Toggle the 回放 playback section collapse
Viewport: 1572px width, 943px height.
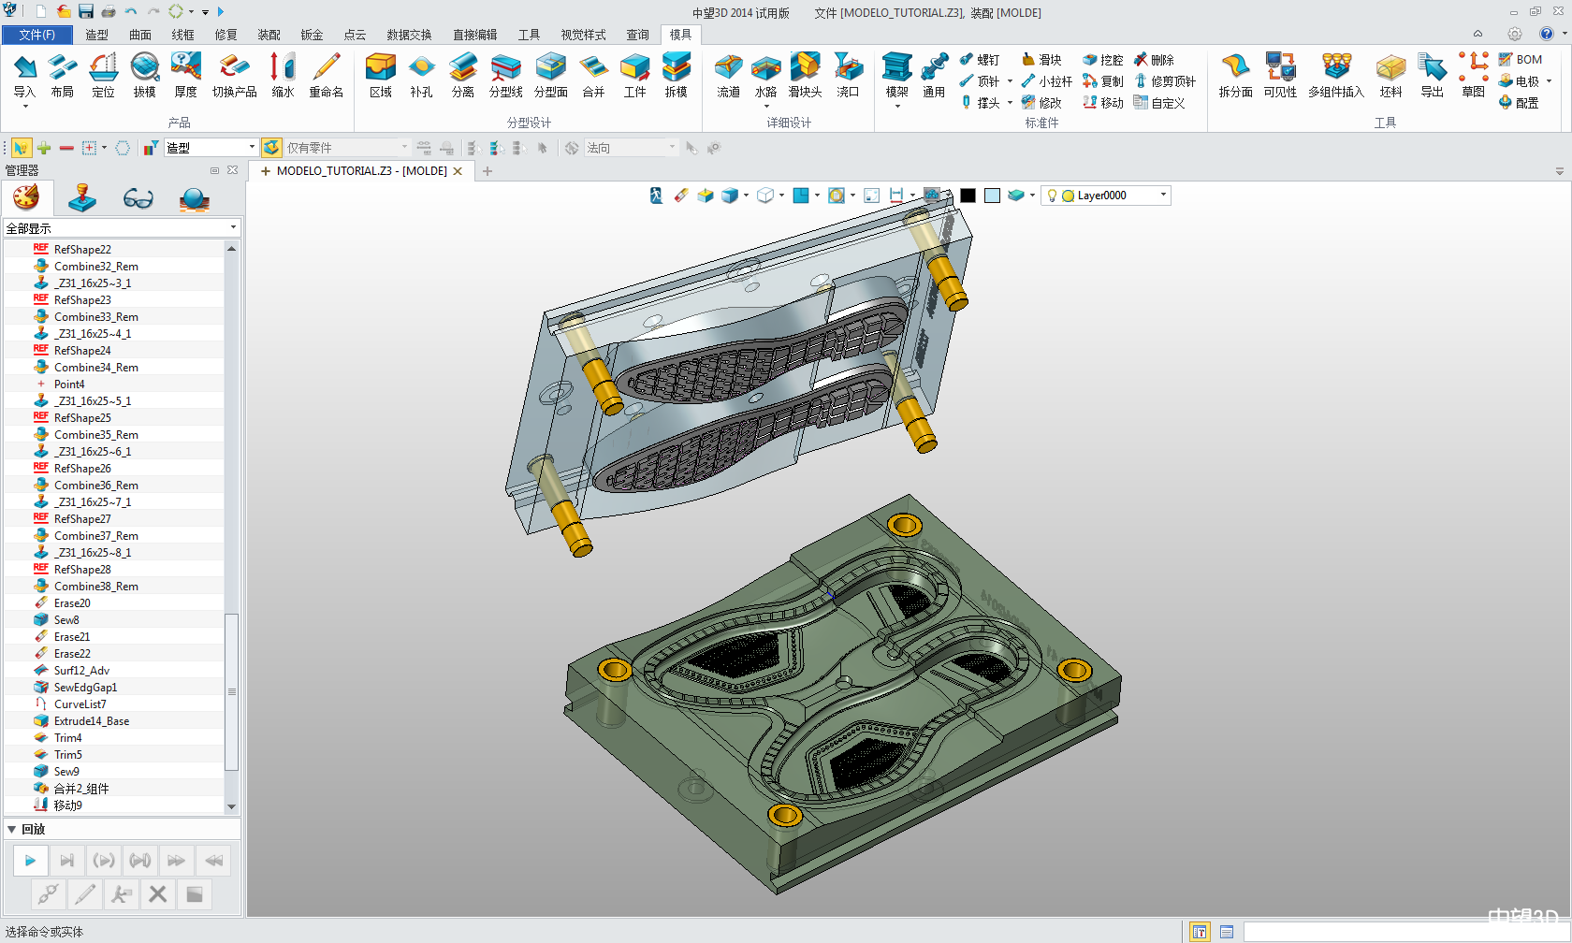tap(12, 829)
